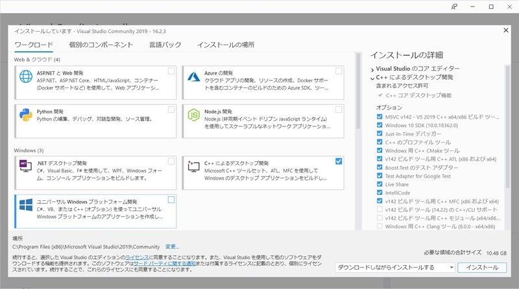Viewport: 519px width, 289px height.
Task: Uncheck the C++ によるデスクトップ開発 workload checkbox
Action: click(339, 161)
